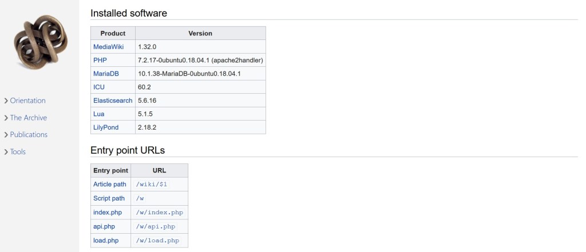Open the /w/api.php URL
Screen dimensions: 586x252
click(156, 226)
